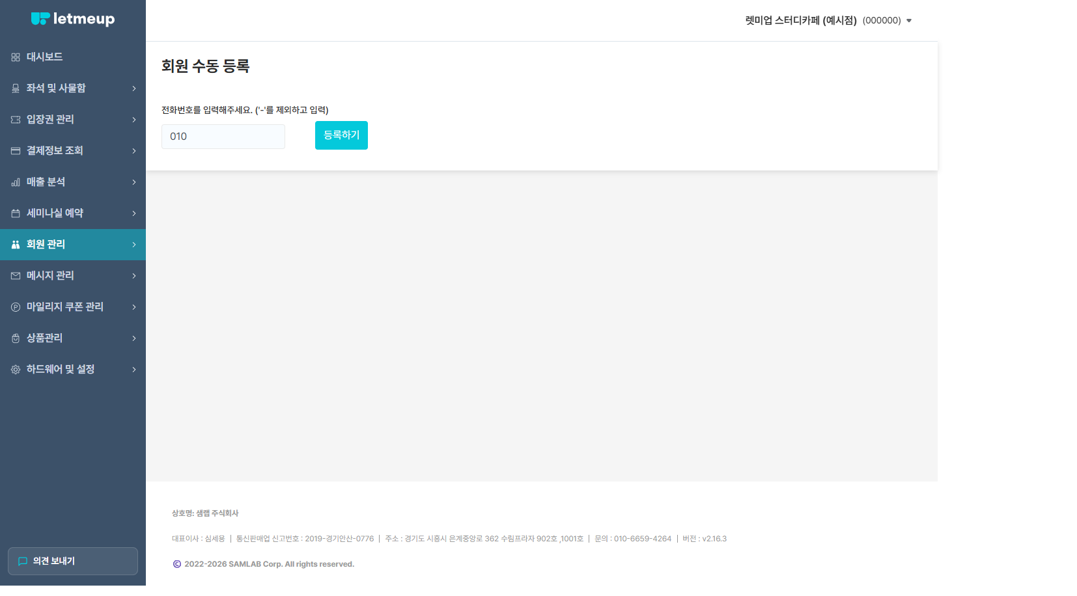The height and width of the screenshot is (596, 1077).
Task: Expand the 상품관리 chevron
Action: [x=134, y=338]
